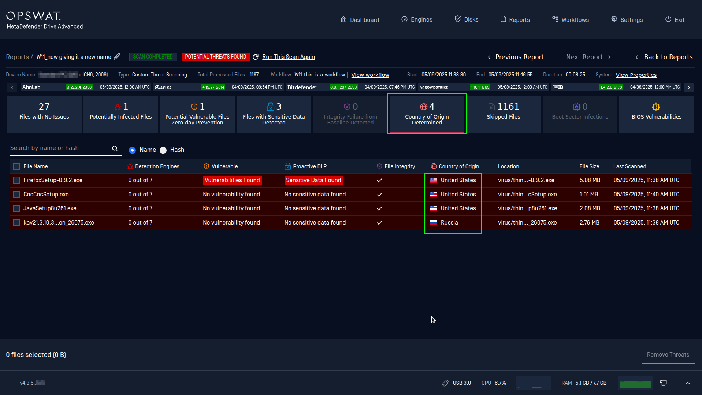Go to Next Report
This screenshot has height=395, width=702.
[588, 57]
